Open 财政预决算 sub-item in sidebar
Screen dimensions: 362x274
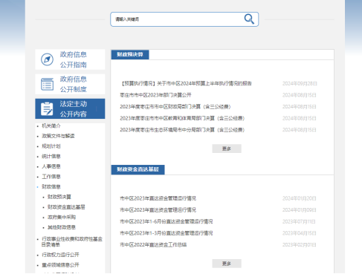click(59, 197)
